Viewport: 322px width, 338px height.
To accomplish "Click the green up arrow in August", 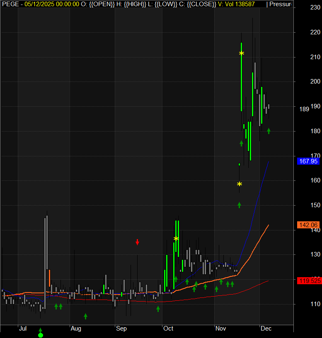I will tap(85, 316).
